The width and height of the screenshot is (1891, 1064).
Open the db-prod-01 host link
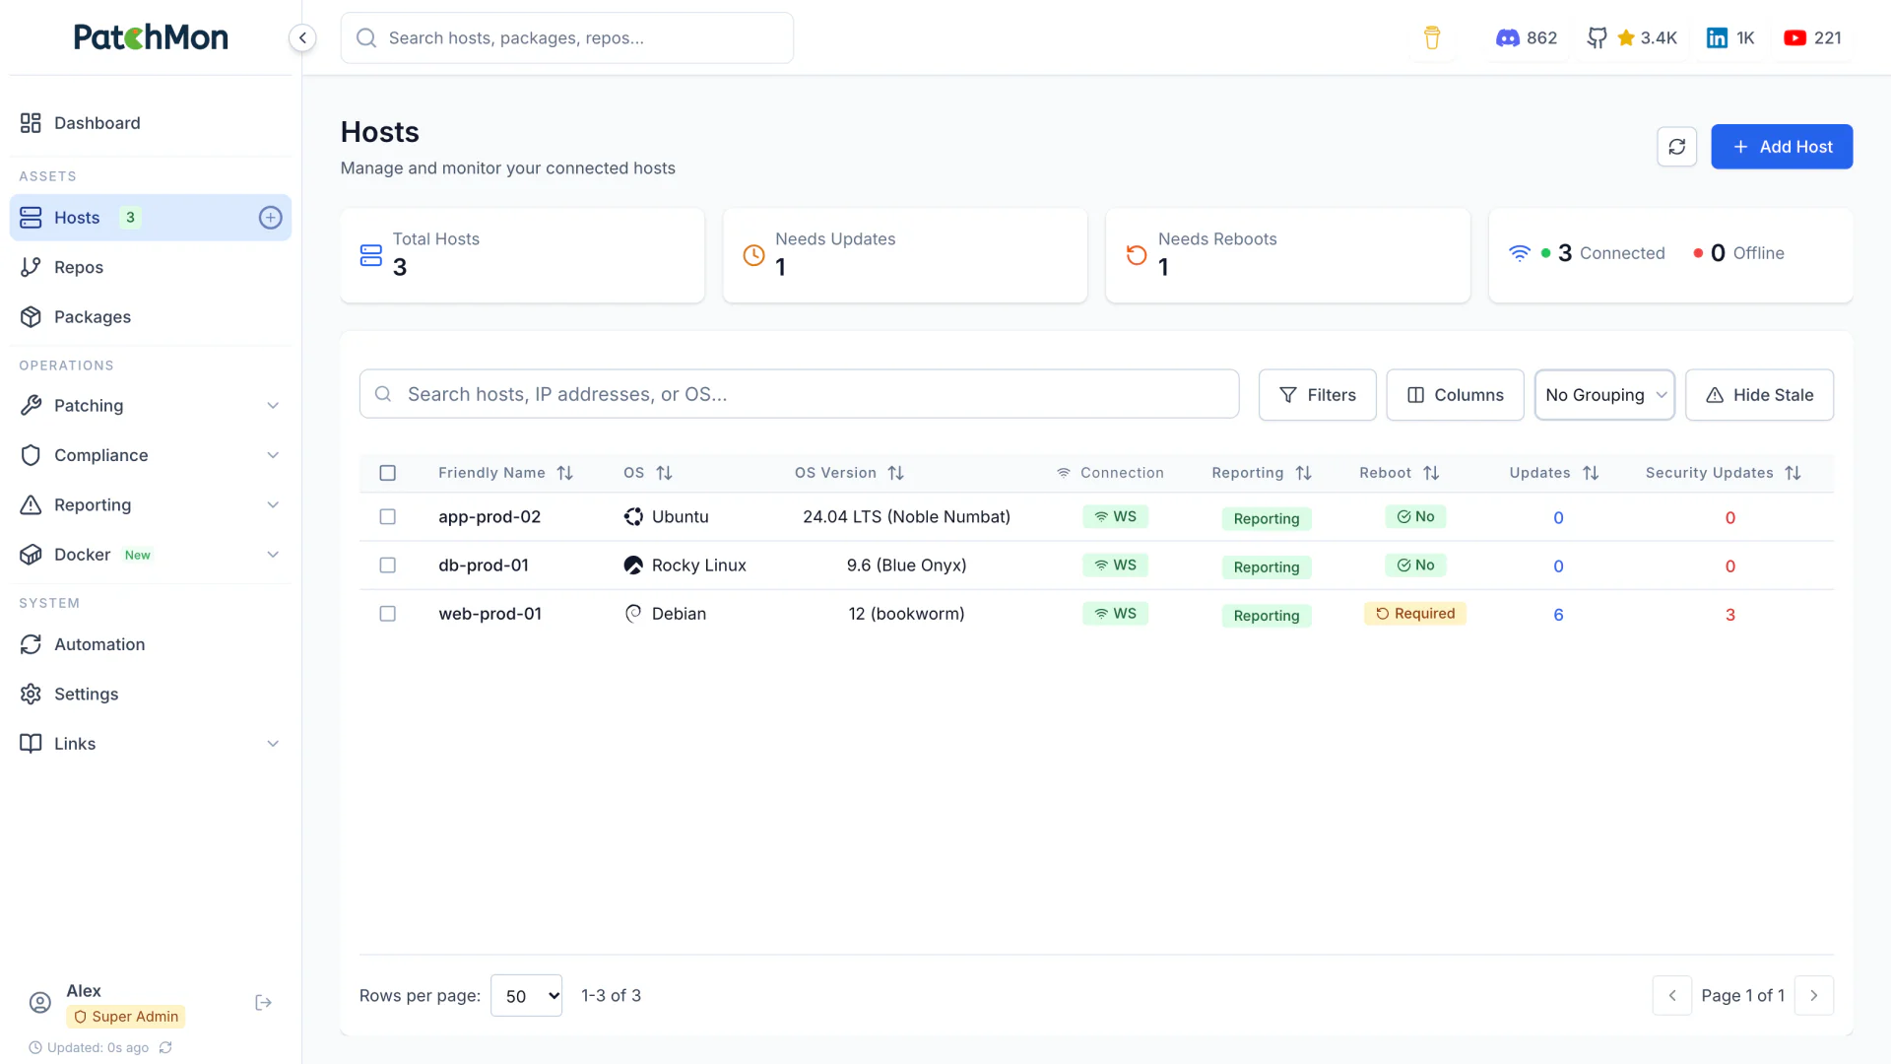click(x=484, y=565)
